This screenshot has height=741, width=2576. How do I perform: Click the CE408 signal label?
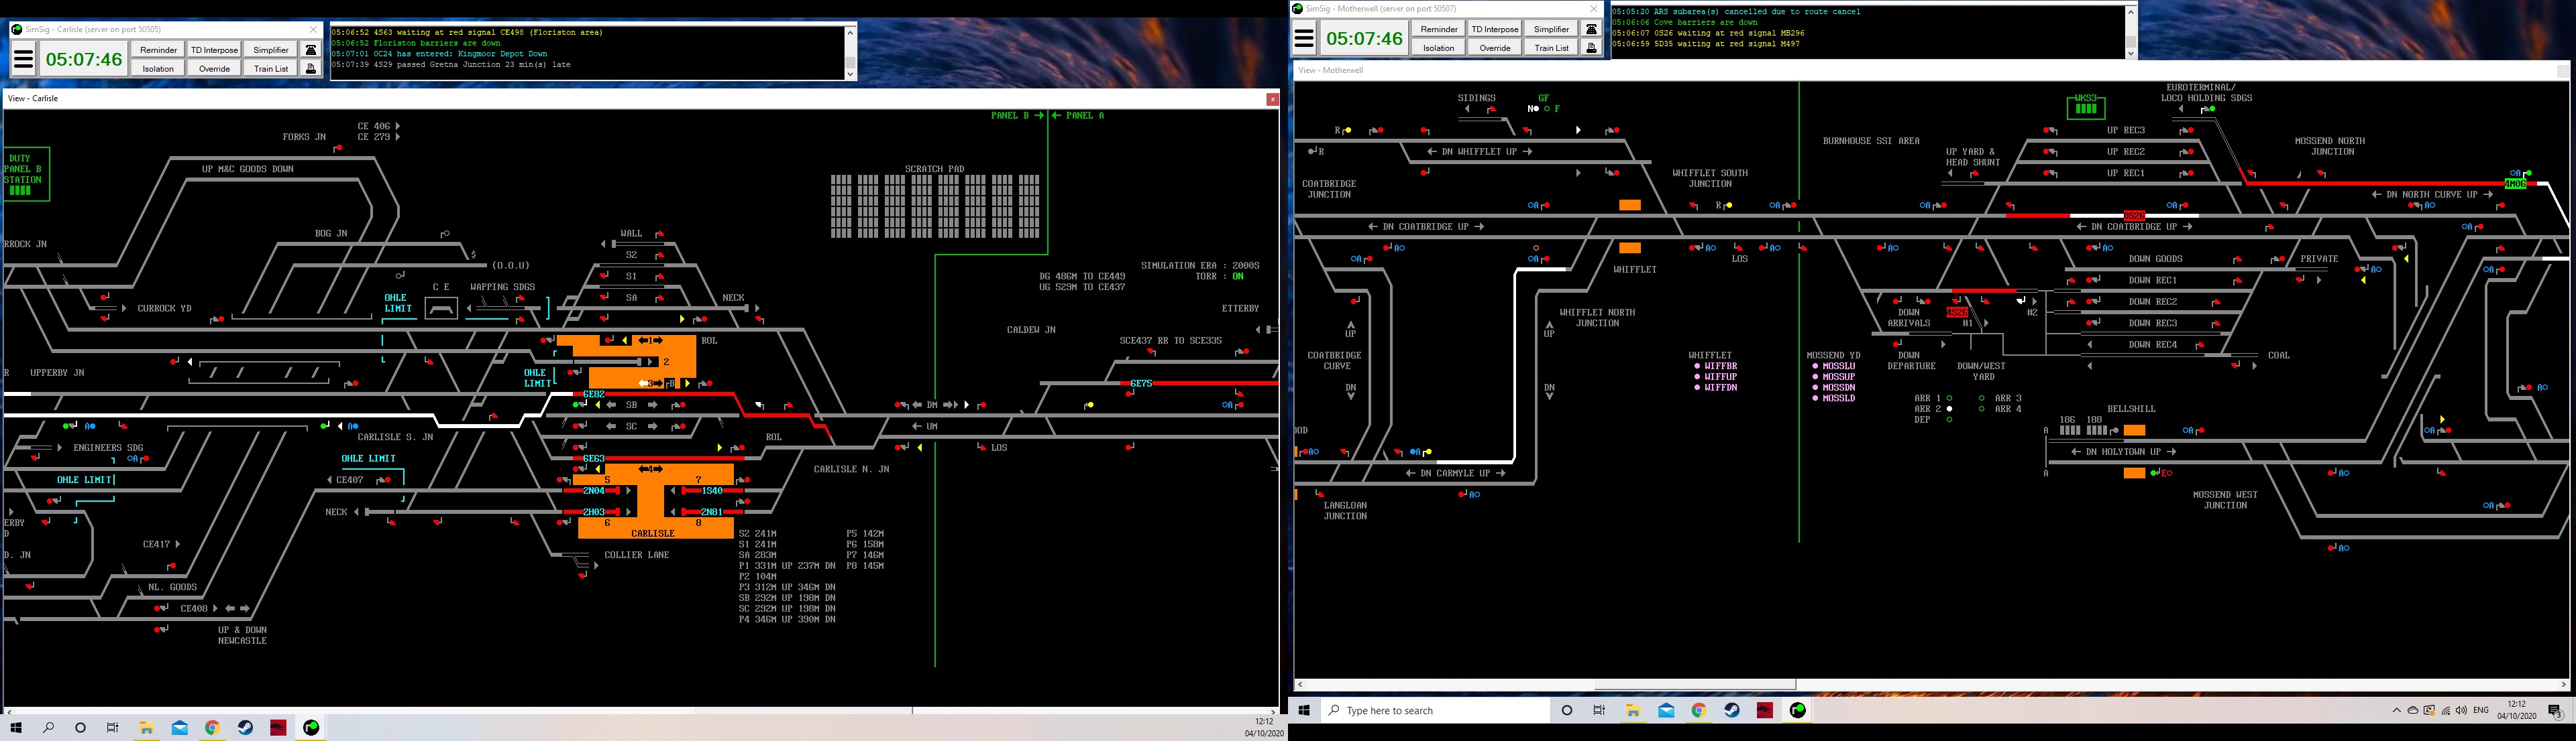[194, 608]
